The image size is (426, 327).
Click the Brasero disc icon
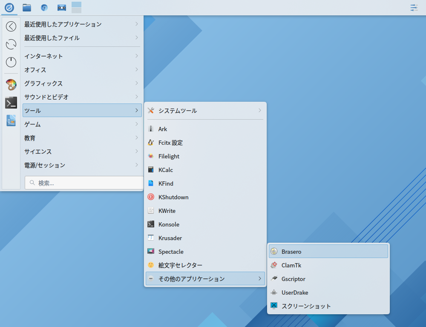coord(274,252)
